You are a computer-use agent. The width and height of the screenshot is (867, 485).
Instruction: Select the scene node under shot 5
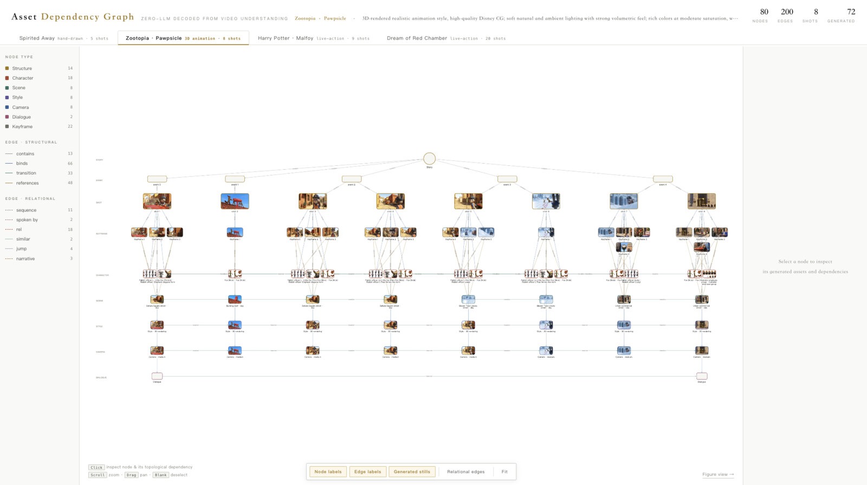pos(468,299)
